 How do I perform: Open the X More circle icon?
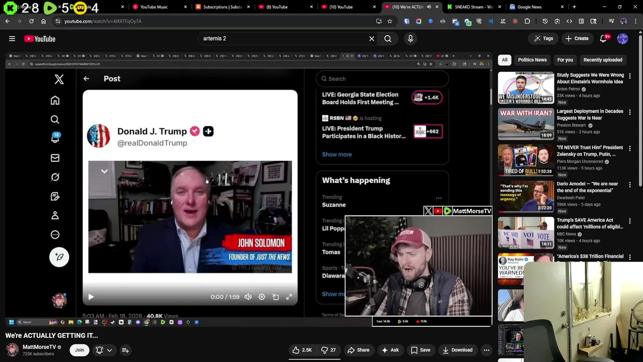tap(55, 234)
